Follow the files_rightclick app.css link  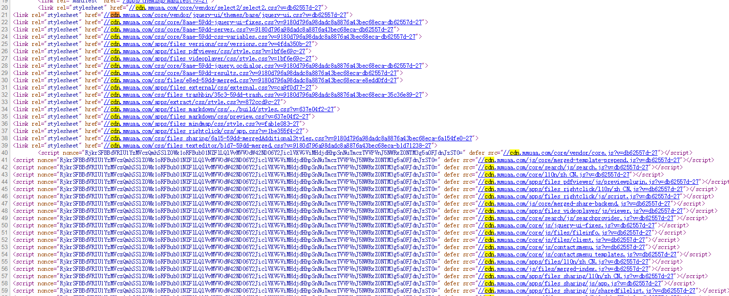[x=203, y=131]
